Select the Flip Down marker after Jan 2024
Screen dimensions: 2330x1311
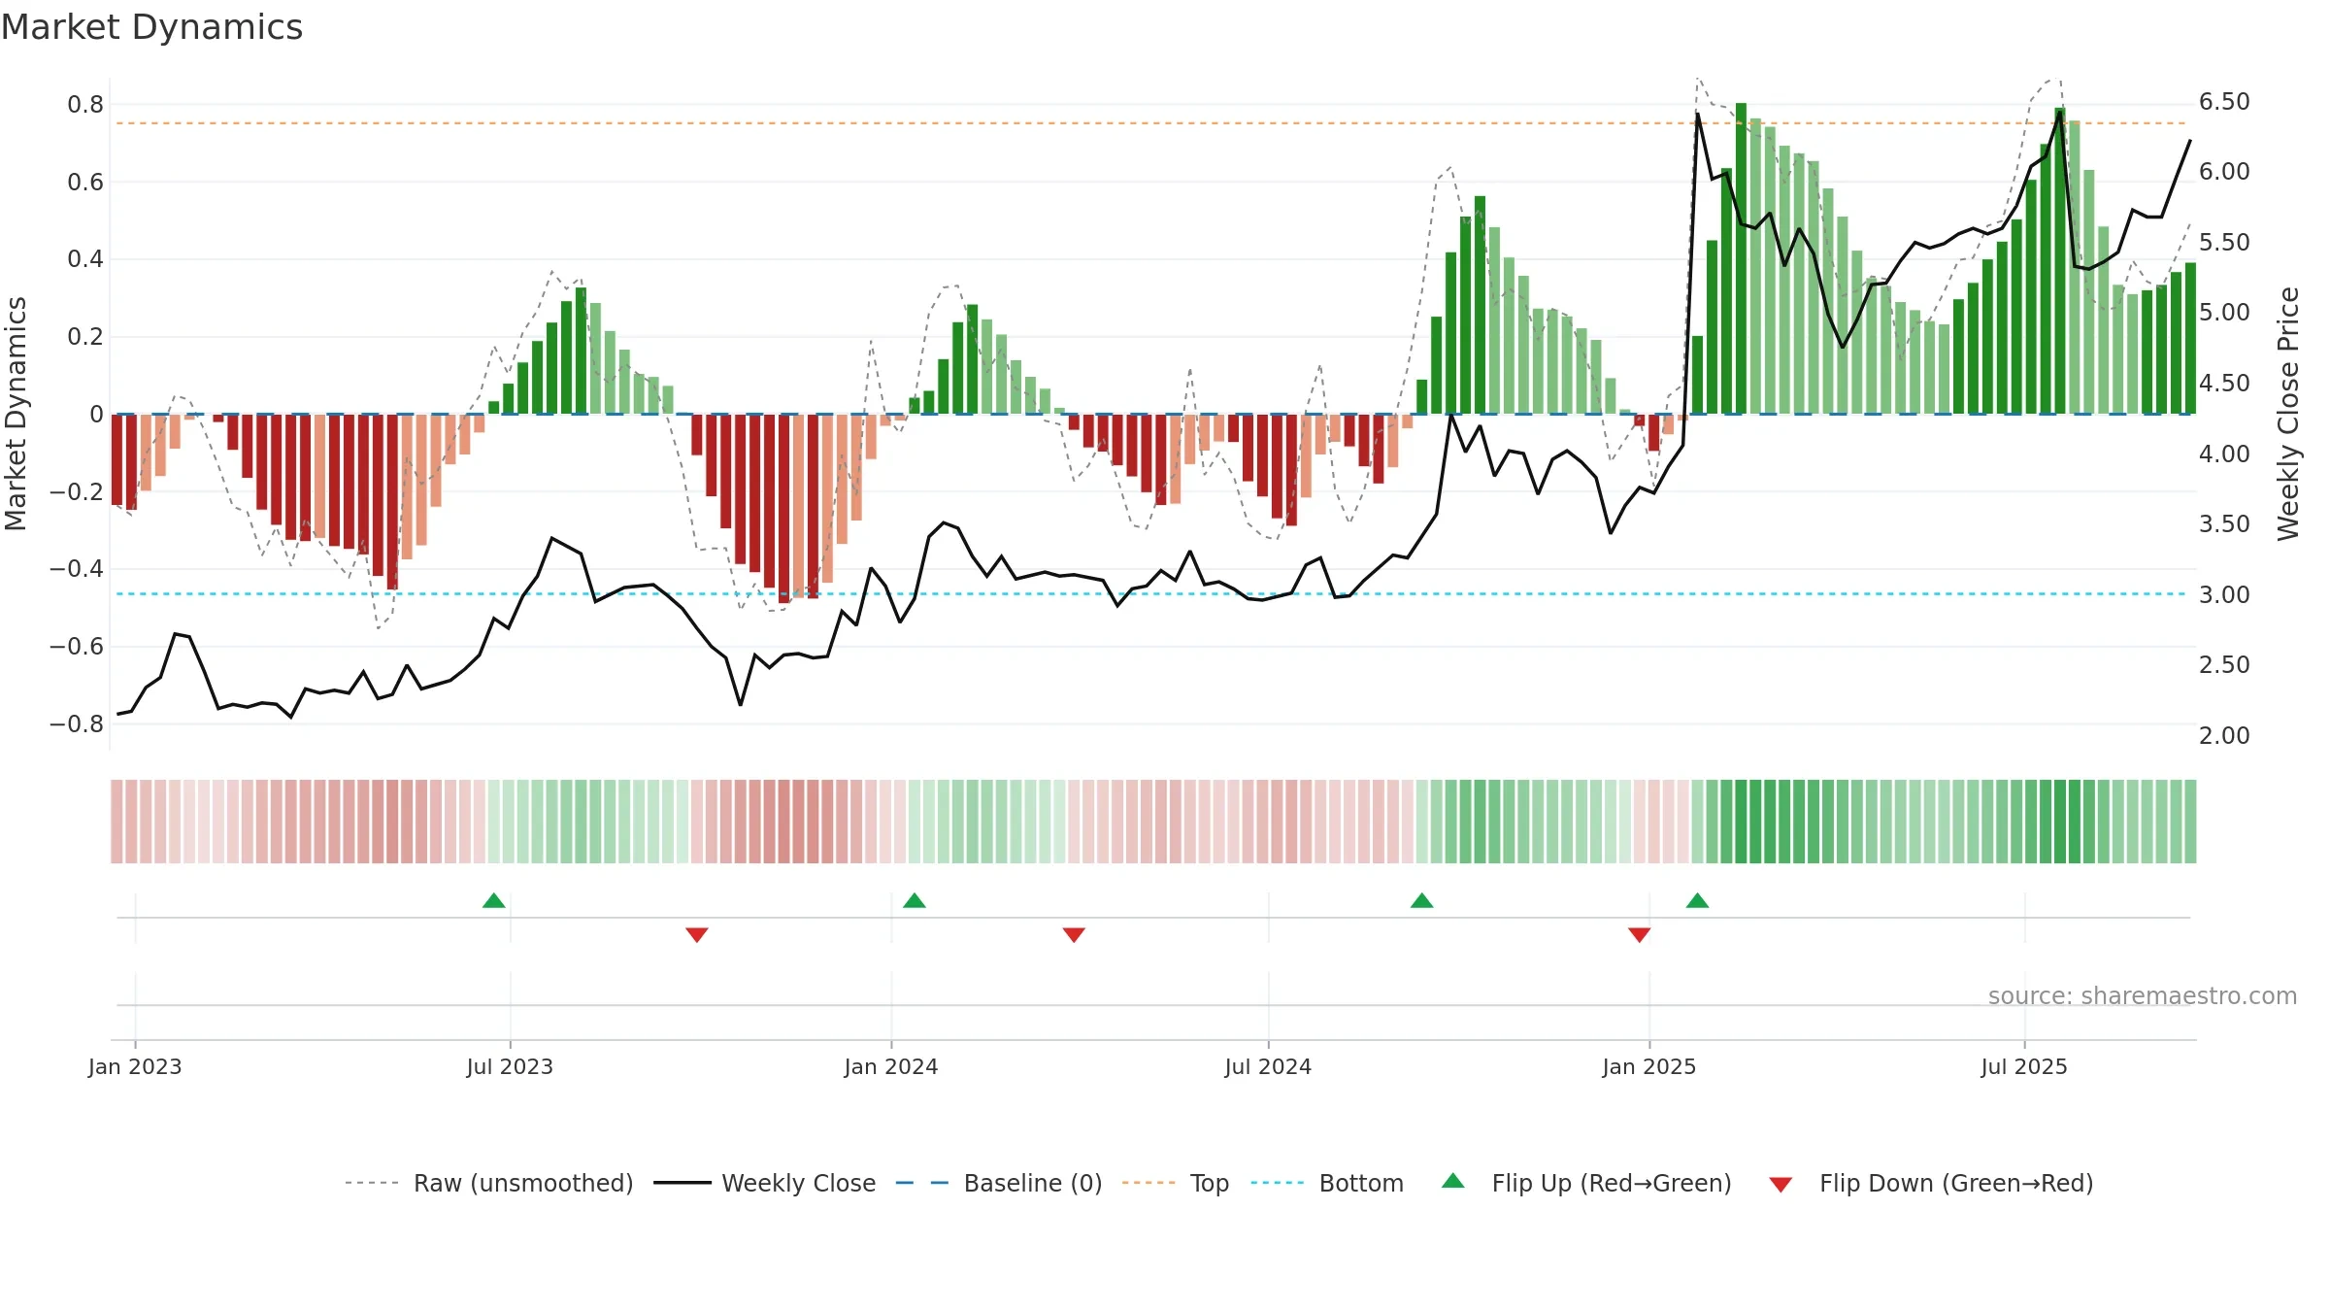(1074, 934)
